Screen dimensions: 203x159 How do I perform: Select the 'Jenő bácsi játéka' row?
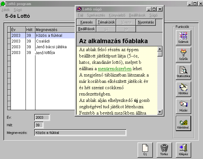tap(43, 47)
